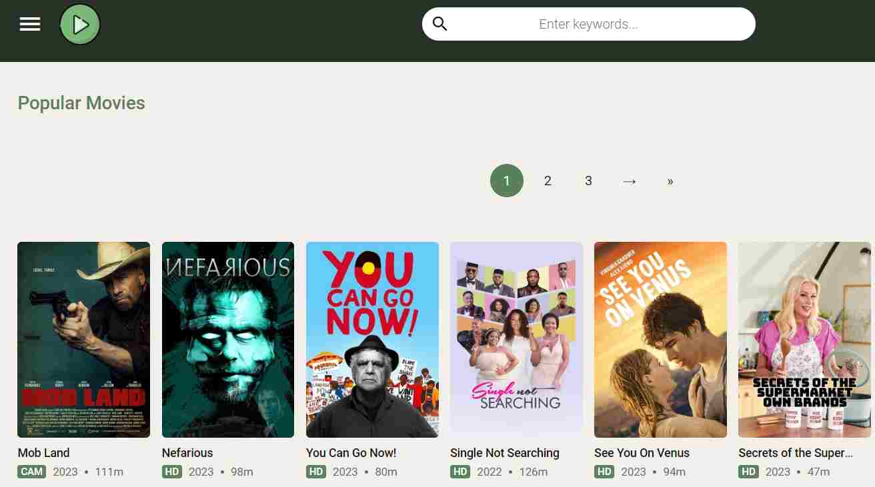The width and height of the screenshot is (875, 487).
Task: Click the 47m runtime text
Action: tap(818, 472)
